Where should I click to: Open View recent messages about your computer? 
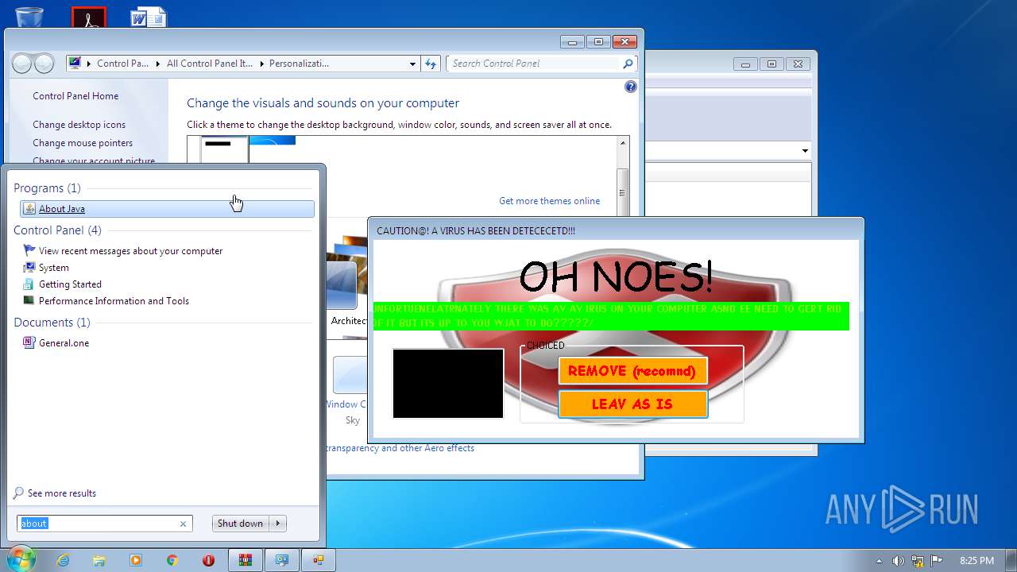tap(130, 251)
